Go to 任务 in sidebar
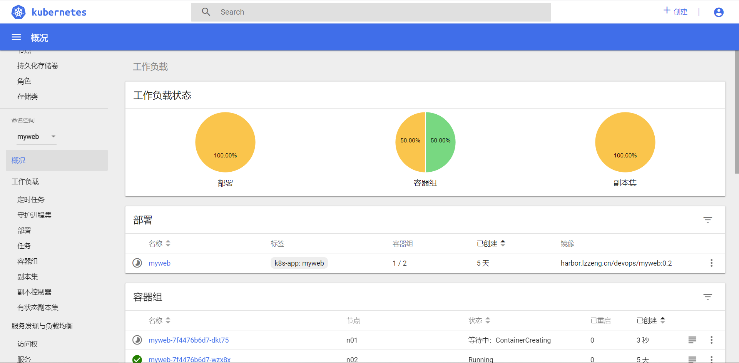Image resolution: width=739 pixels, height=363 pixels. [24, 246]
